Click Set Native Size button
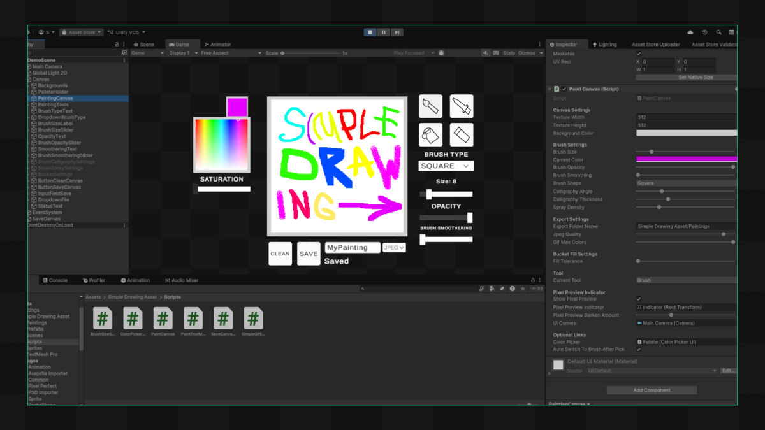765x430 pixels. pos(687,77)
